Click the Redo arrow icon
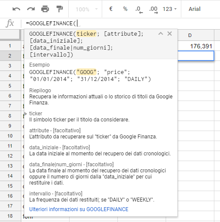Viewport: 220px width, 222px height. (31, 9)
